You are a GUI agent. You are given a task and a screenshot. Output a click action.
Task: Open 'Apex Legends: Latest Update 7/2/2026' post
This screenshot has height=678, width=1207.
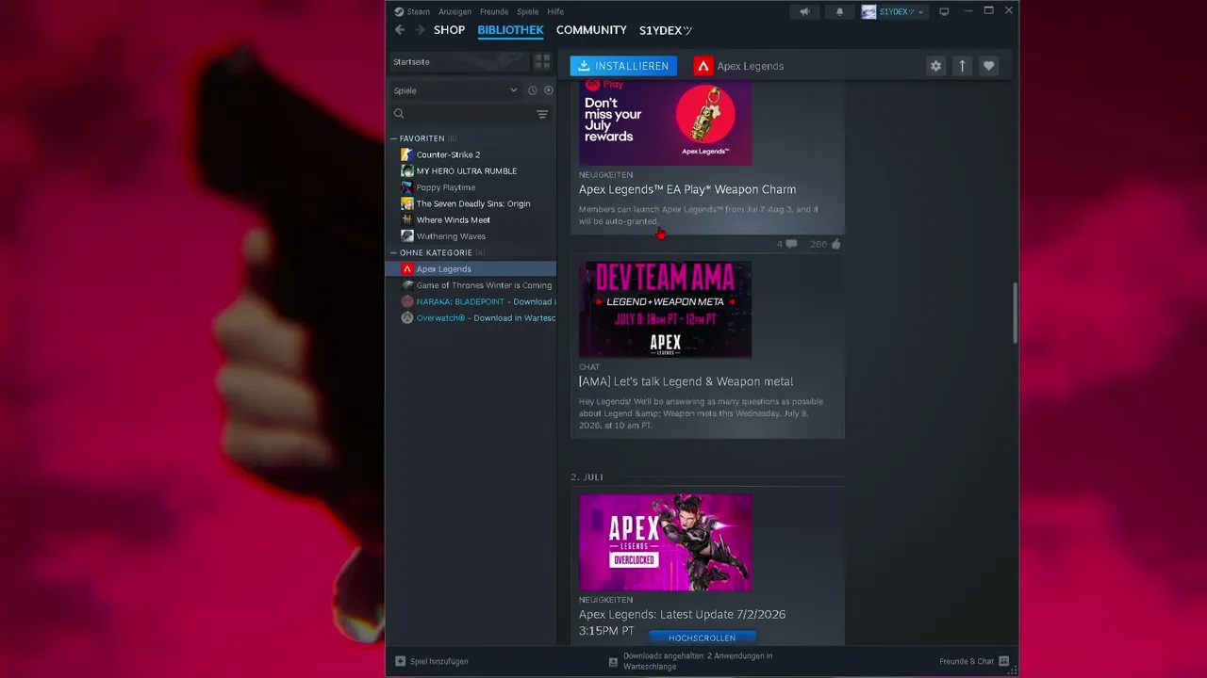click(682, 621)
